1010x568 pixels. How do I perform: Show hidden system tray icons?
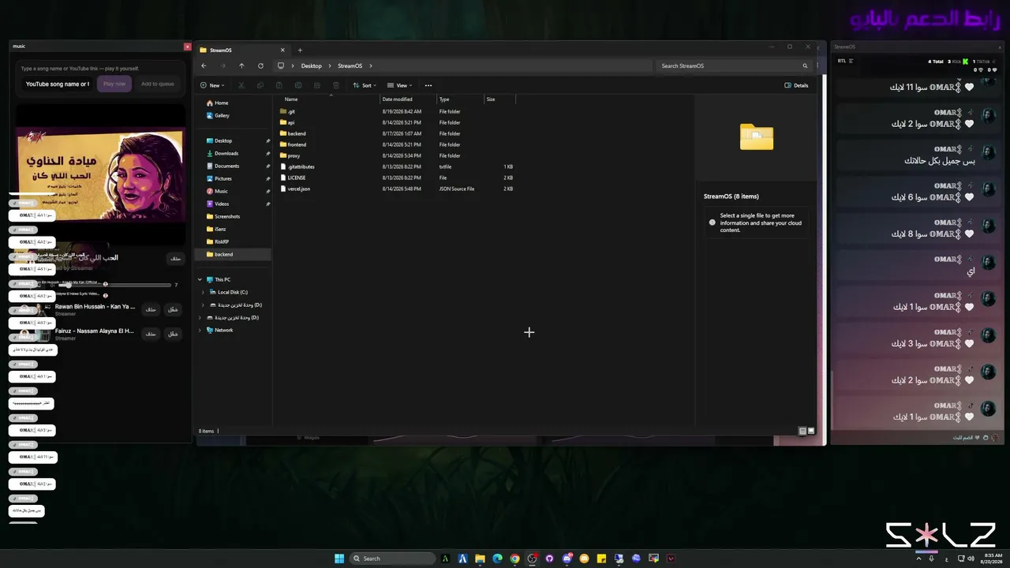click(918, 559)
